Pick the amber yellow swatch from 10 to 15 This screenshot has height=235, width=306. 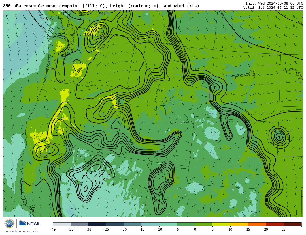239,224
